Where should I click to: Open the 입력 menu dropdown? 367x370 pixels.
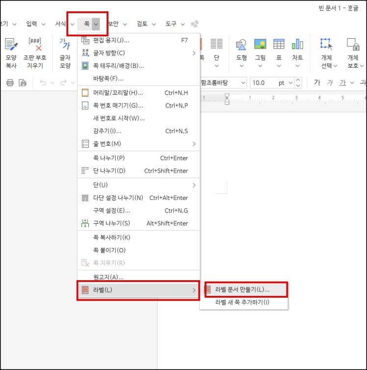coord(43,24)
